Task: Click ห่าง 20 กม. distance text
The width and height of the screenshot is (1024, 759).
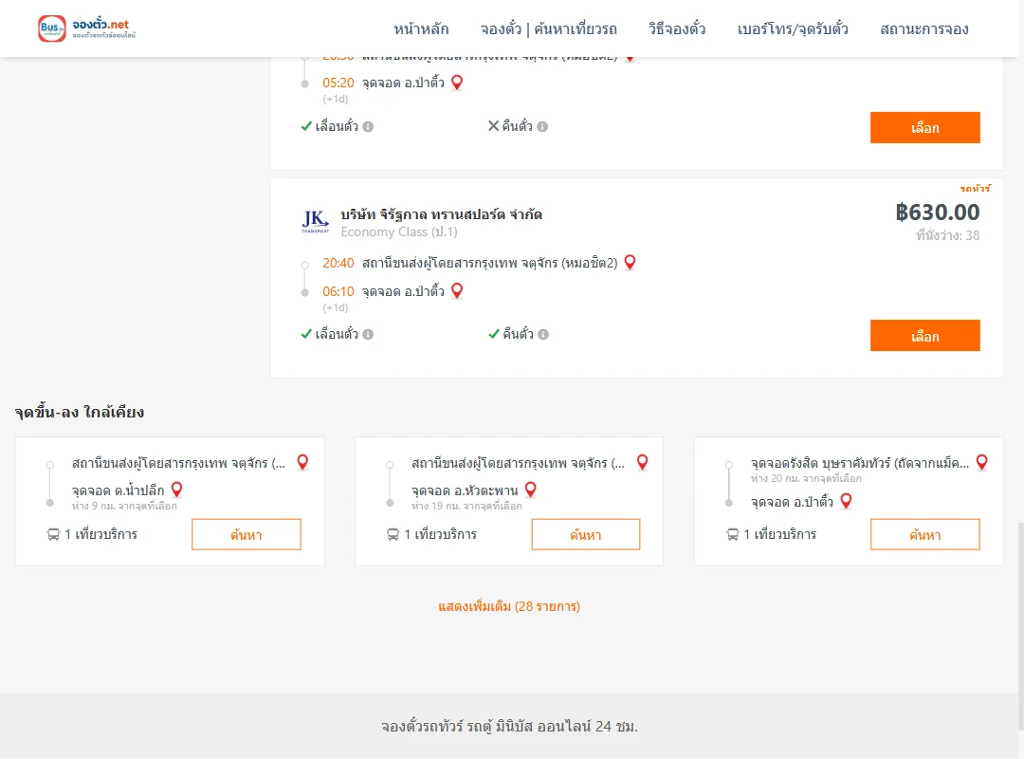Action: pos(806,478)
